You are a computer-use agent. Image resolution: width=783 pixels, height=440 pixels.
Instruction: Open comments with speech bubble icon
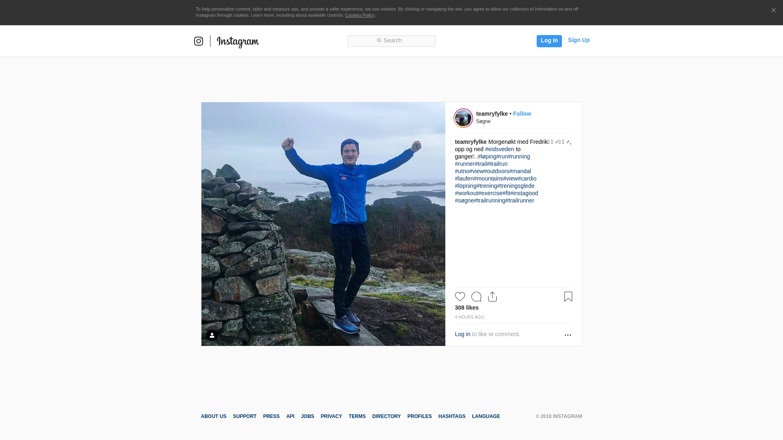tap(476, 297)
